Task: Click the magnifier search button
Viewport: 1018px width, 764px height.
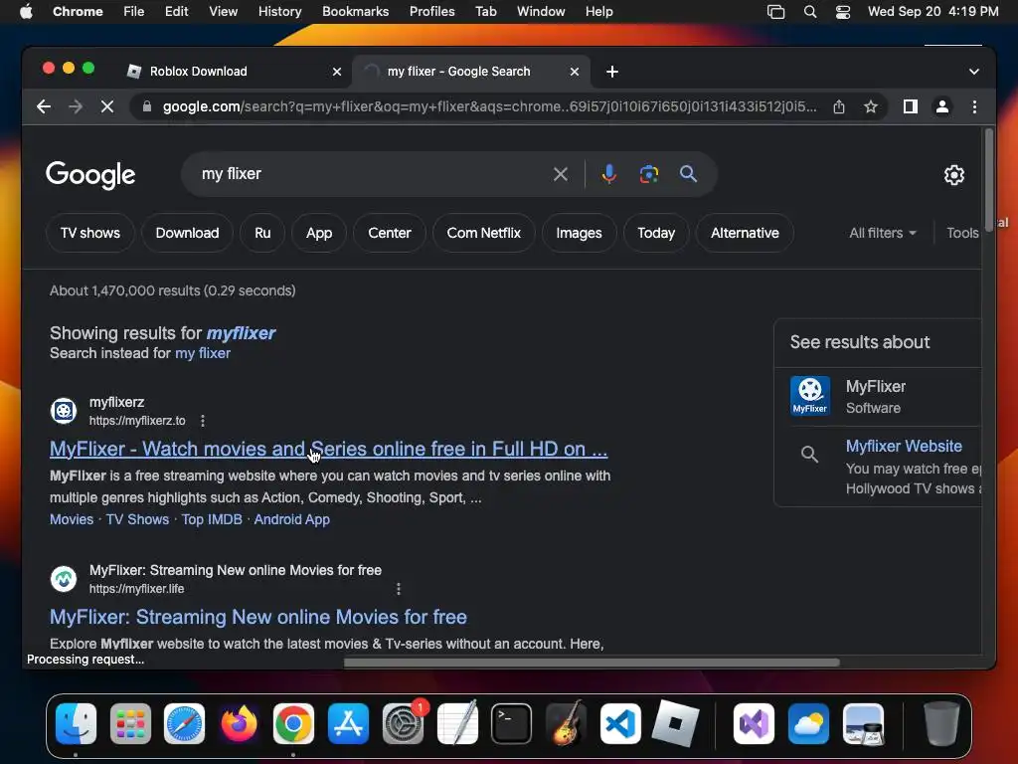Action: (688, 174)
